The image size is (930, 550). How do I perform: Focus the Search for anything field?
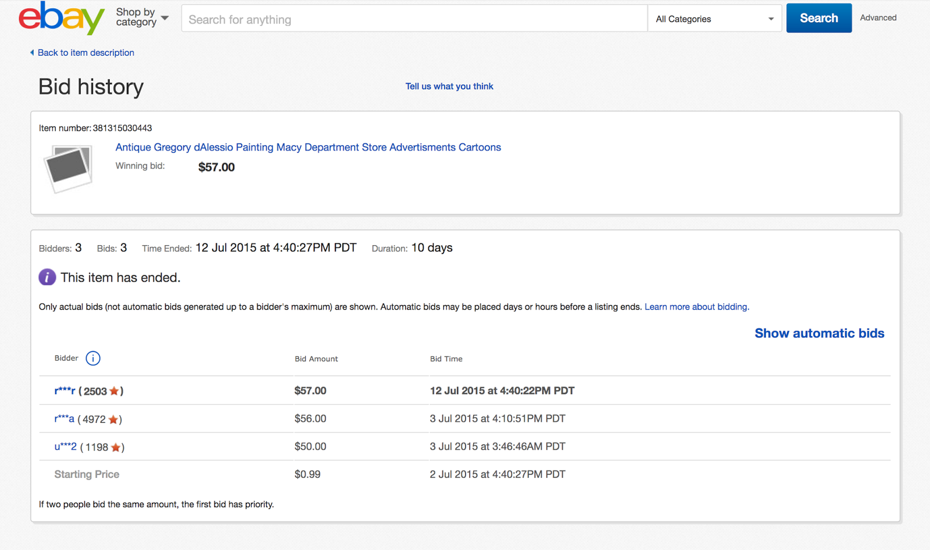(414, 19)
